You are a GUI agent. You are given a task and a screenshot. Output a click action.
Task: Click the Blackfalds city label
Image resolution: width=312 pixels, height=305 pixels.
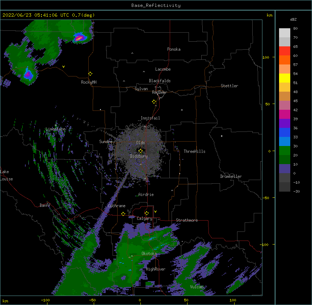pyautogui.click(x=160, y=81)
